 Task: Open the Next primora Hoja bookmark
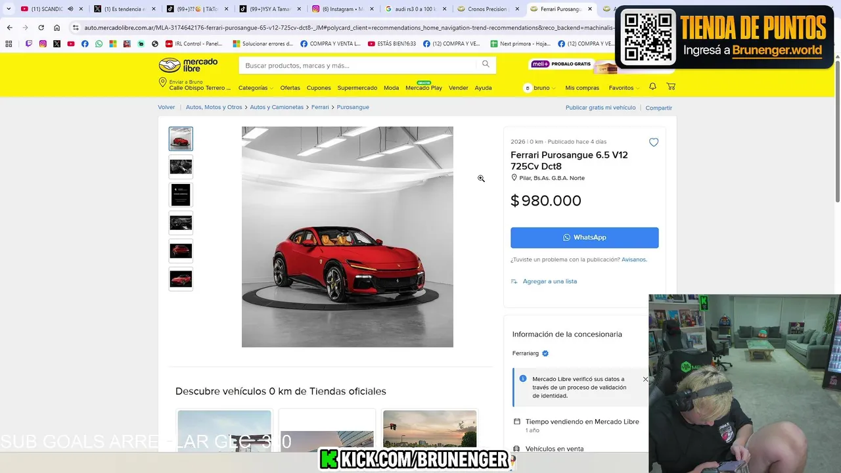[x=520, y=44]
